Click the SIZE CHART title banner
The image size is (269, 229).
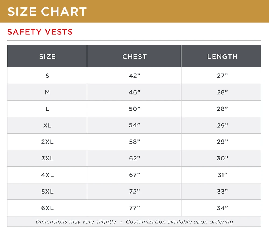coord(47,11)
